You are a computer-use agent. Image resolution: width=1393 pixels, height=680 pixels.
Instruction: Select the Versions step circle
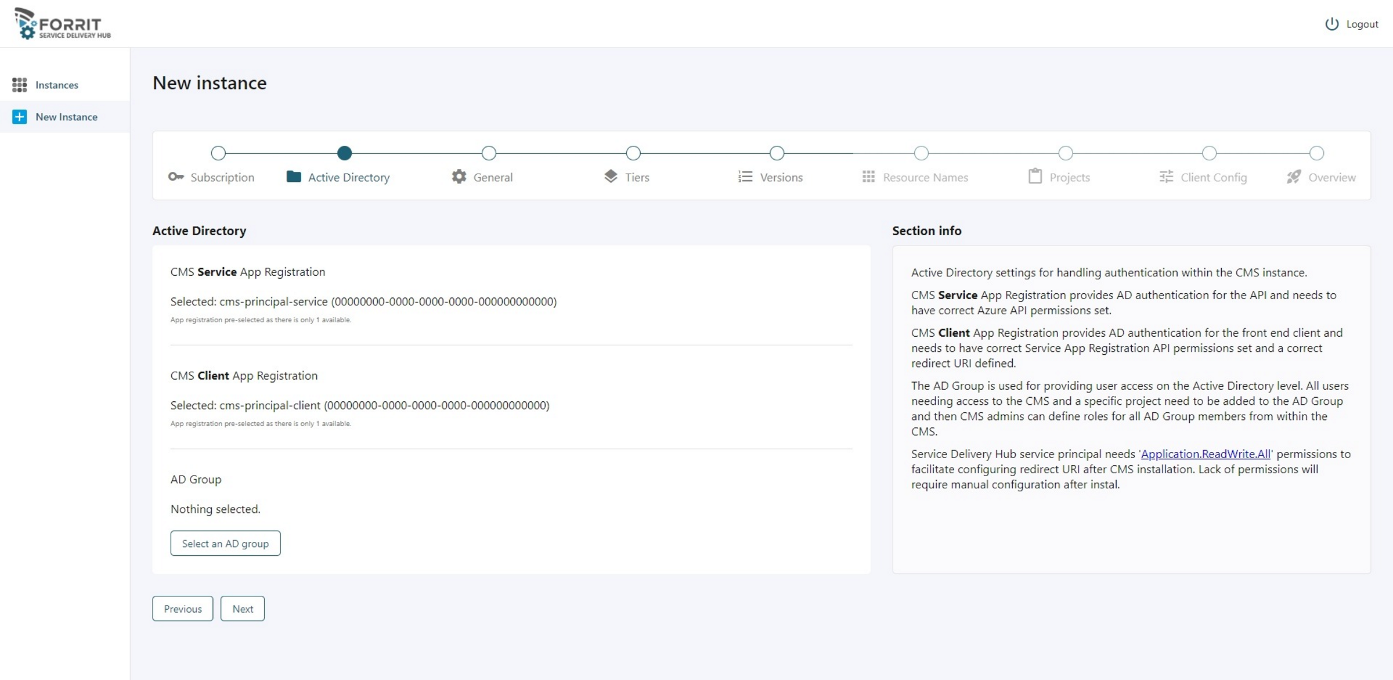[x=777, y=153]
